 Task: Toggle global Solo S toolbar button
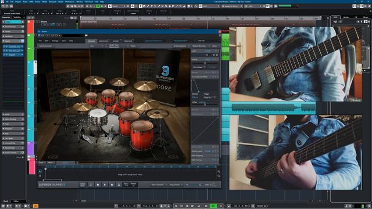click(x=91, y=6)
